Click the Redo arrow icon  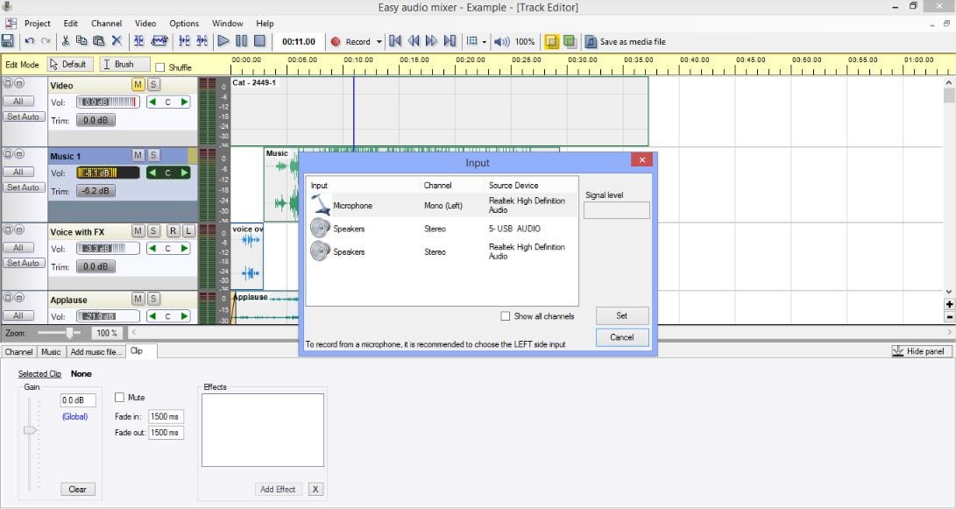pyautogui.click(x=46, y=41)
